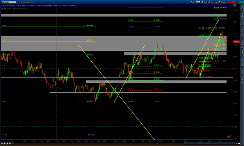
Task: Click the scroll right arrow at bottom right
Action: [237, 143]
